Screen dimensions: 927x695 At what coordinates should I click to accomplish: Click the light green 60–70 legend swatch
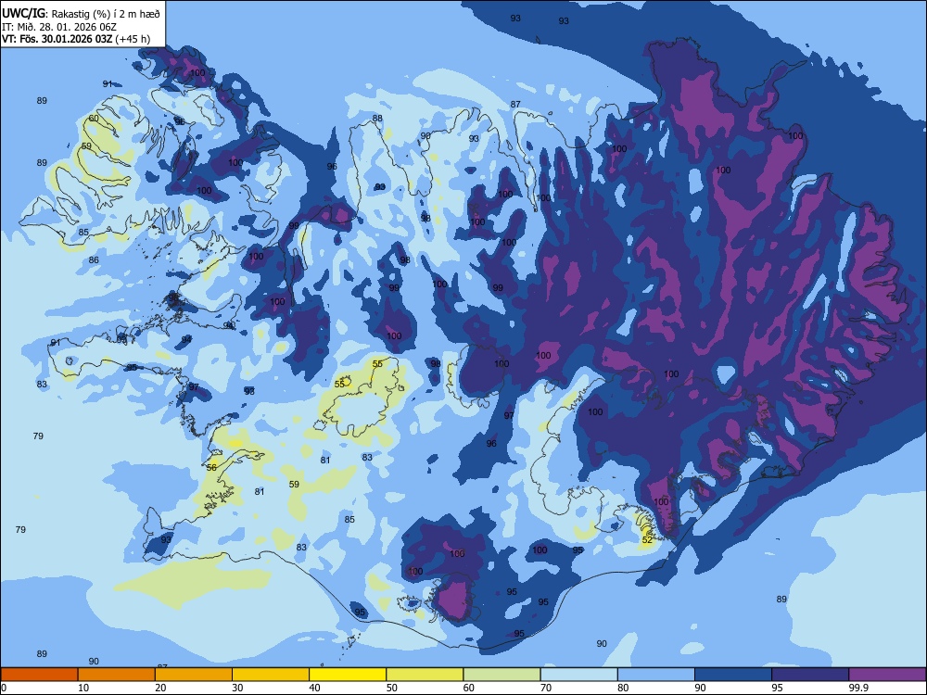click(502, 675)
